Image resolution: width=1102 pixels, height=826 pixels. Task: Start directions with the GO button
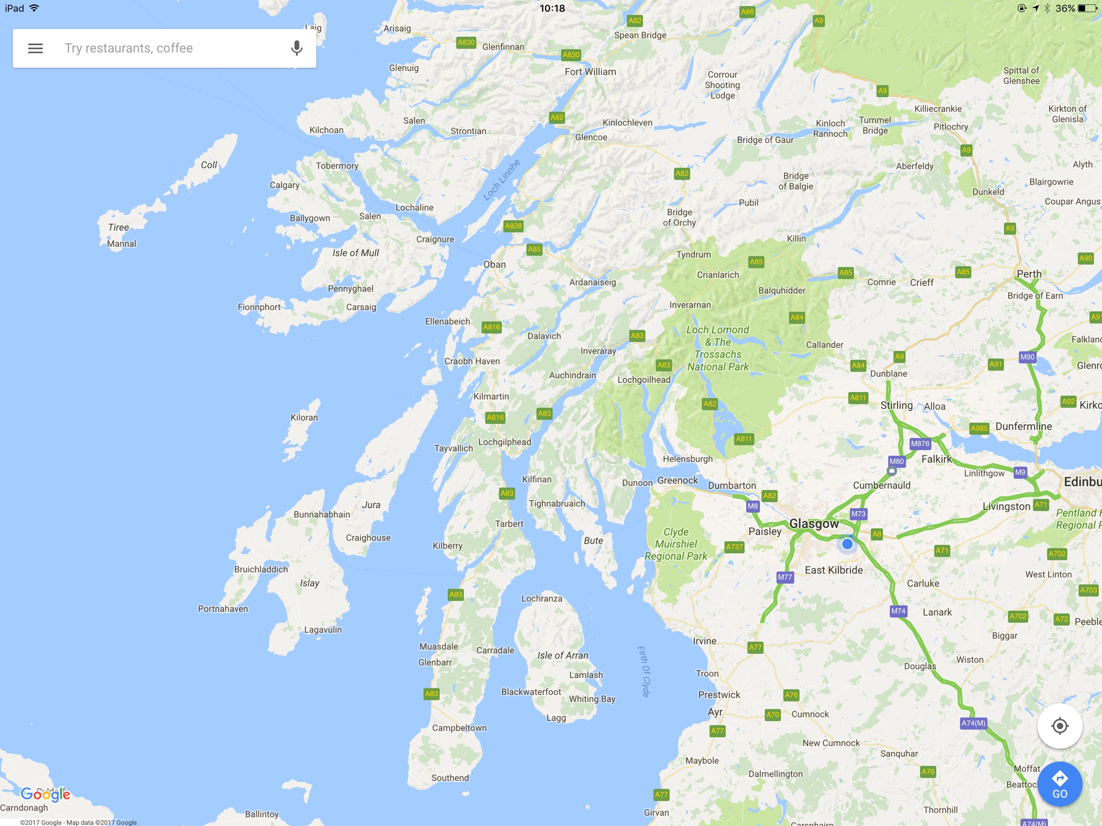point(1060,784)
